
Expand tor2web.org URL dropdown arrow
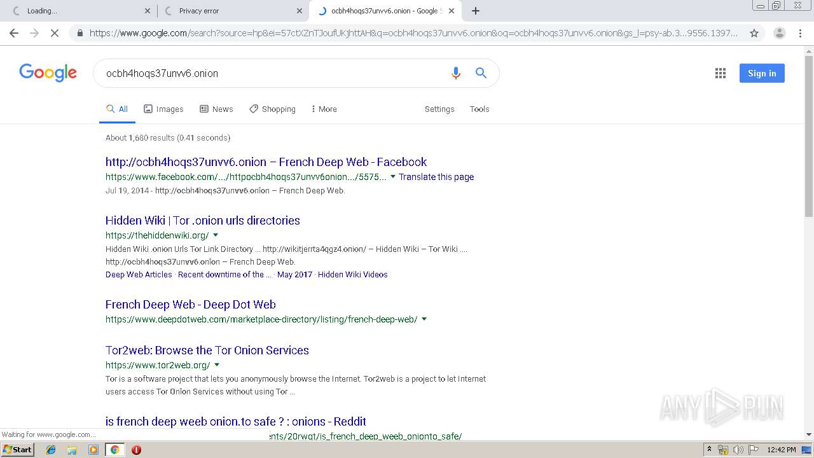[217, 365]
